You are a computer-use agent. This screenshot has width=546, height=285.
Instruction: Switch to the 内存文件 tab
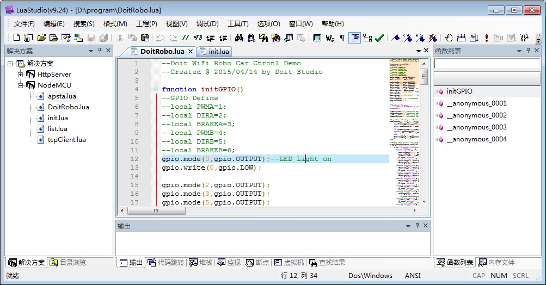[496, 262]
